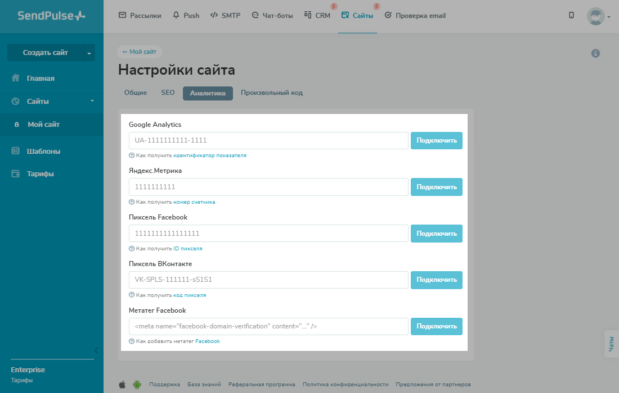Open the Рассылки email section

pyautogui.click(x=140, y=15)
